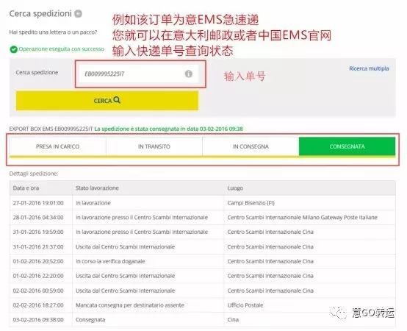Click the date 28-01-2016 04:34:00
This screenshot has width=407, height=331.
(38, 218)
